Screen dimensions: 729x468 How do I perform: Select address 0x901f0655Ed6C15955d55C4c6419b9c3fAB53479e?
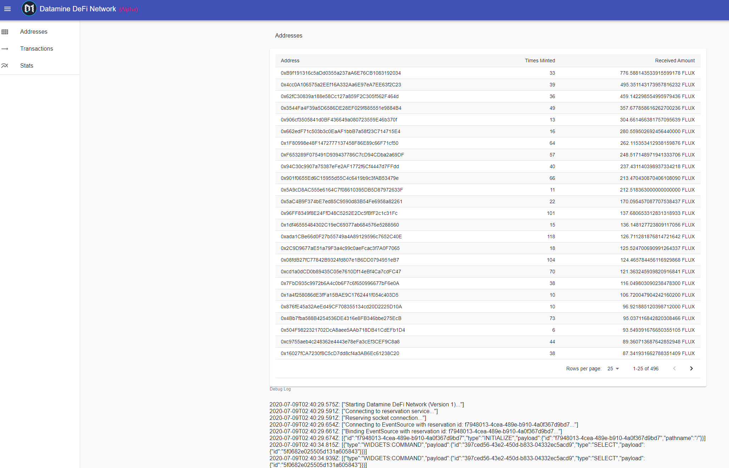coord(340,178)
